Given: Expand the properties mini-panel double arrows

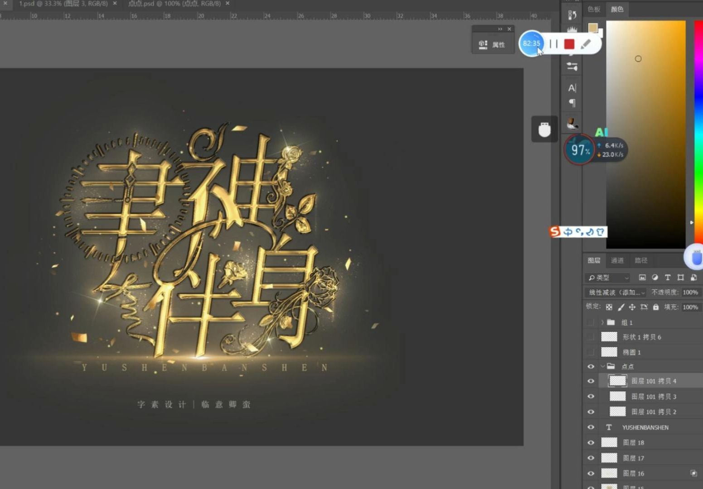Looking at the screenshot, I should point(500,29).
